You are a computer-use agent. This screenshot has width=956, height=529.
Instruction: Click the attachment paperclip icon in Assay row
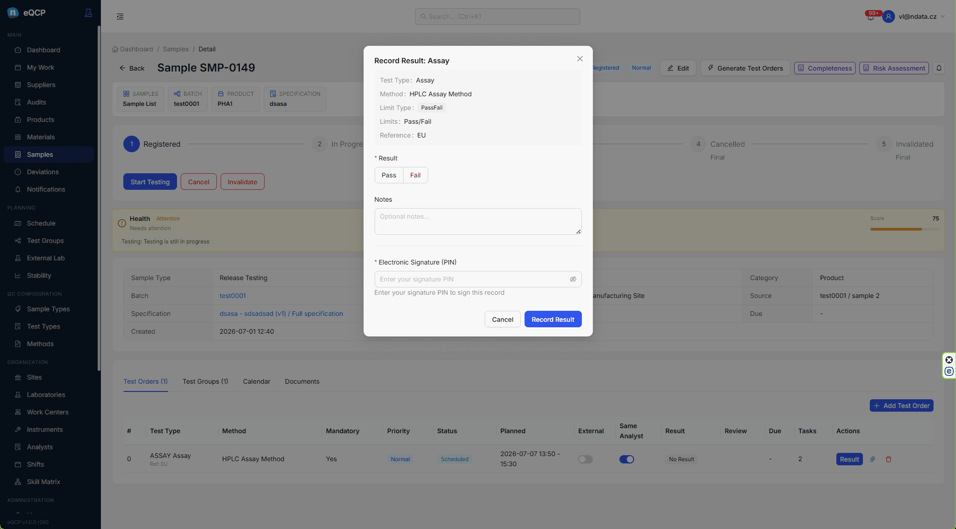tap(873, 459)
